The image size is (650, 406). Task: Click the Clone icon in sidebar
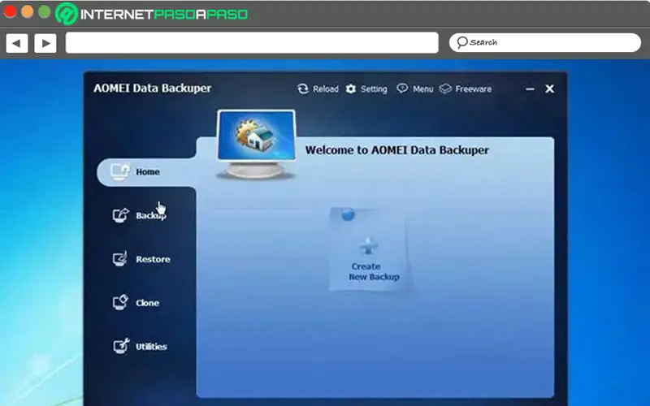coord(120,302)
